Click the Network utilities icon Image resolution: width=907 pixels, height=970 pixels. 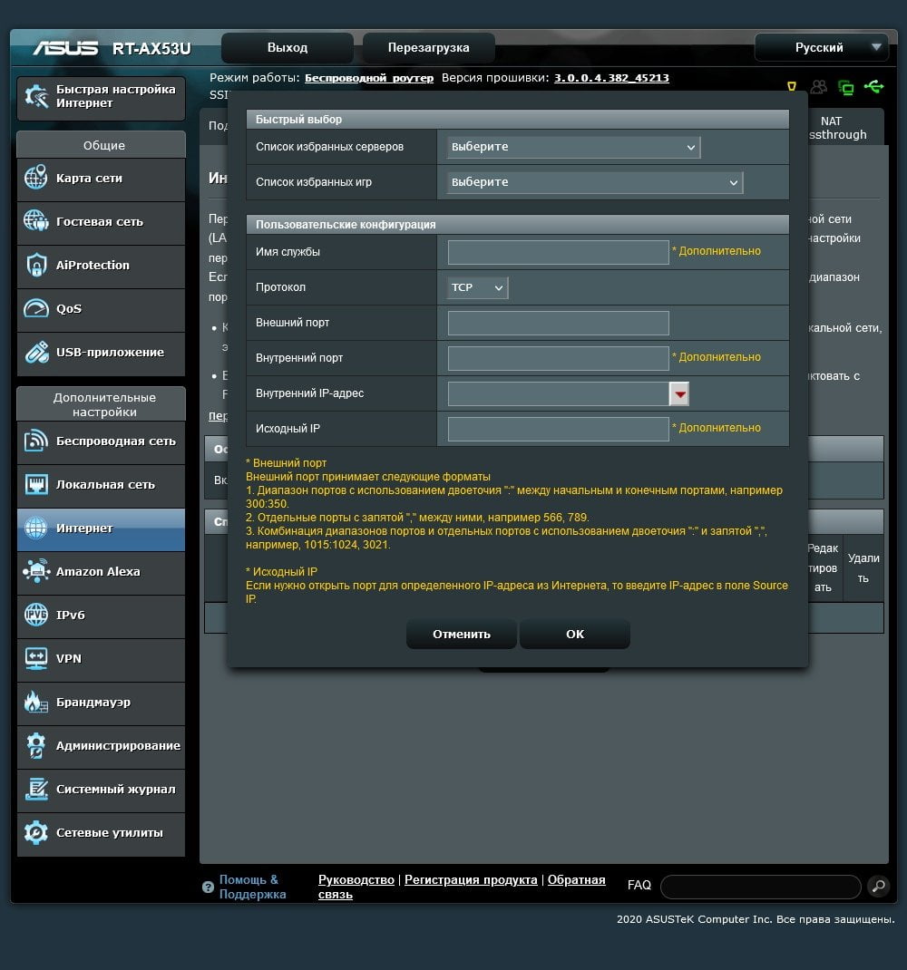click(x=36, y=833)
